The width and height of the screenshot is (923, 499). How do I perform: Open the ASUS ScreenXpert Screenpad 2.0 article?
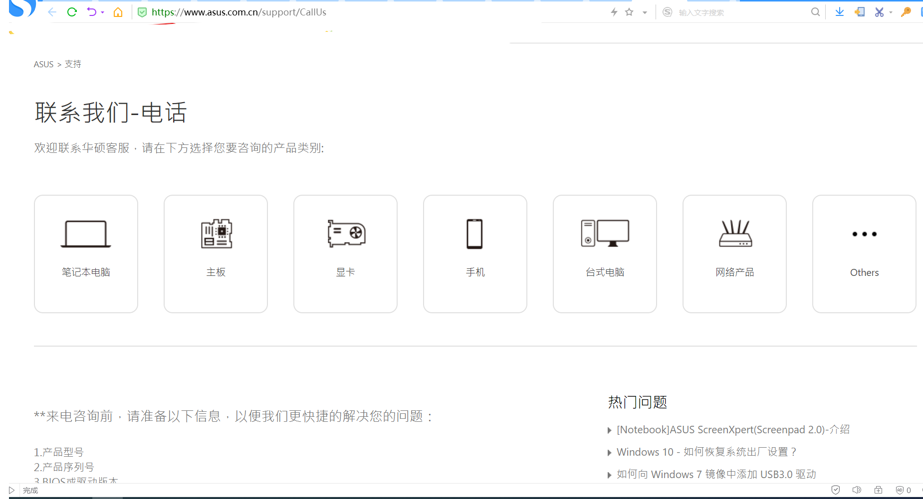pyautogui.click(x=733, y=430)
